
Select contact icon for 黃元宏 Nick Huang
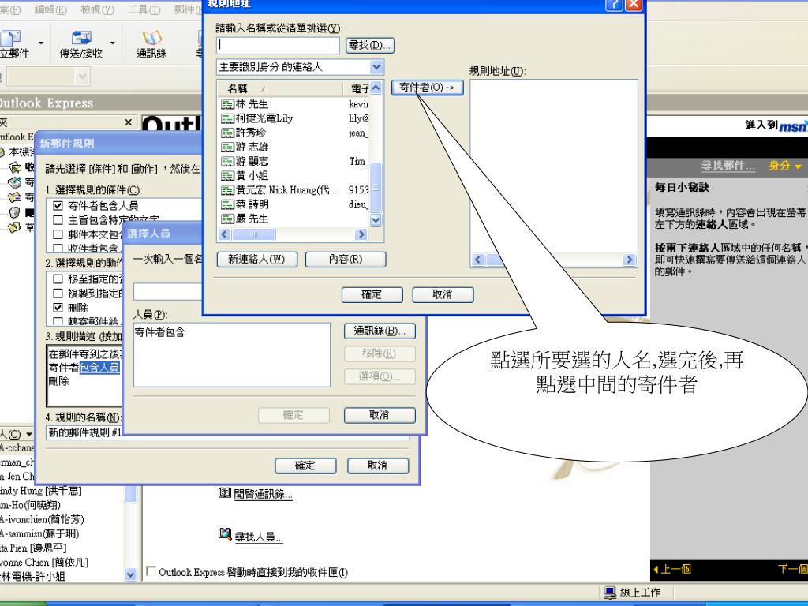pyautogui.click(x=227, y=190)
